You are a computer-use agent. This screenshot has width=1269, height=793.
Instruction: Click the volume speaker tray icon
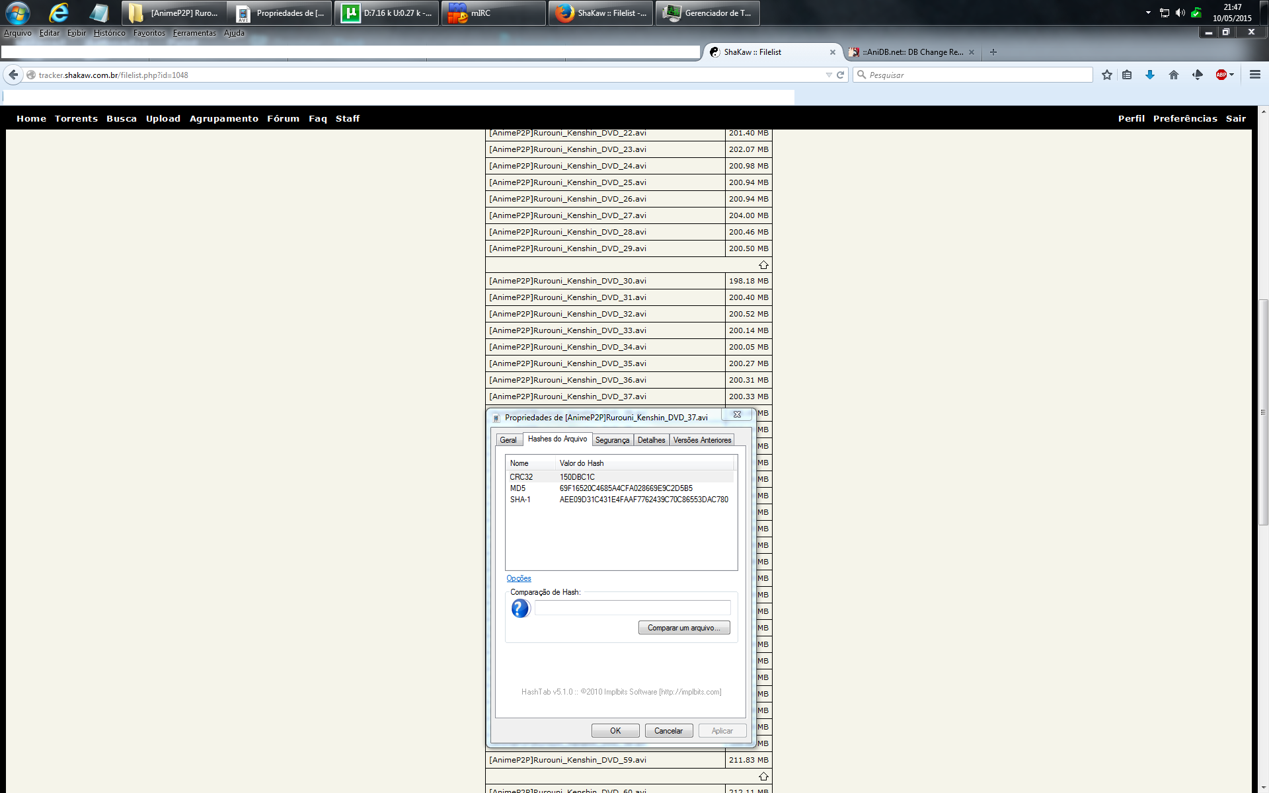pos(1180,13)
